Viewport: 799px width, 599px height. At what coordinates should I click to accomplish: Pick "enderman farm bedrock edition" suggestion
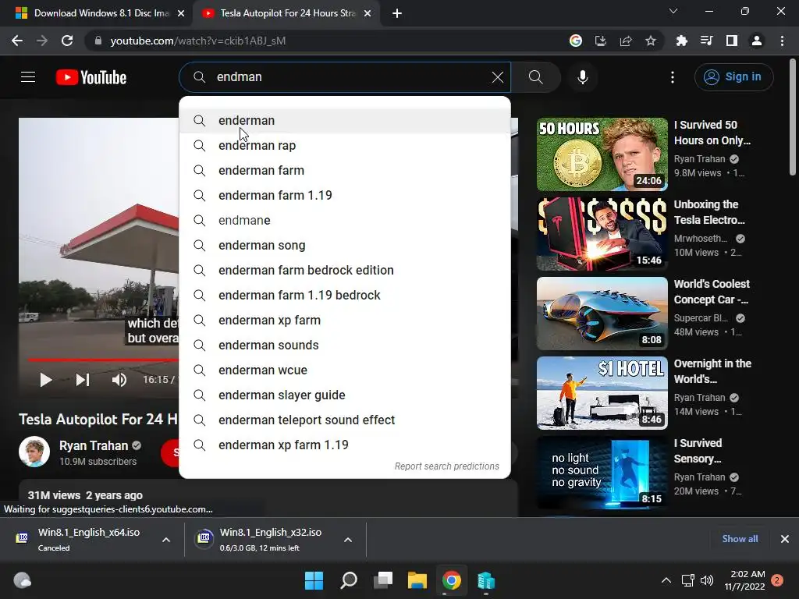pos(345,271)
